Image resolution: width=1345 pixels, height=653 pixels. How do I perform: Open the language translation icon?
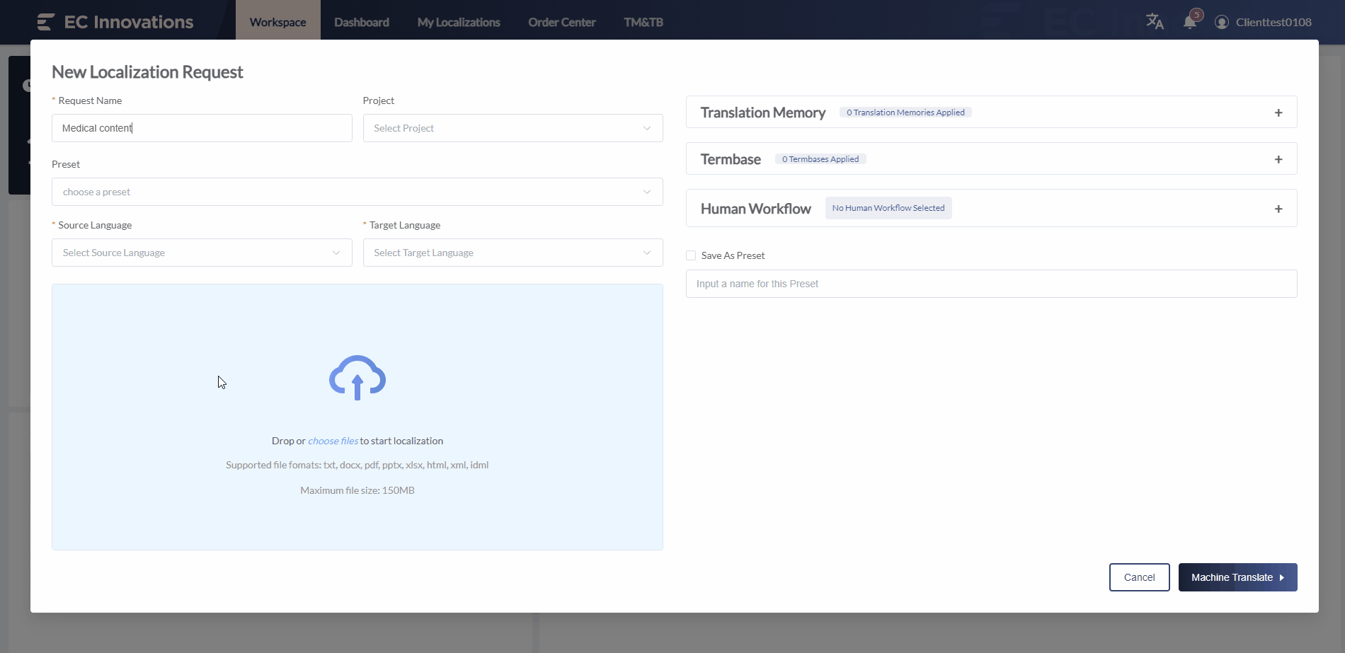(1155, 22)
